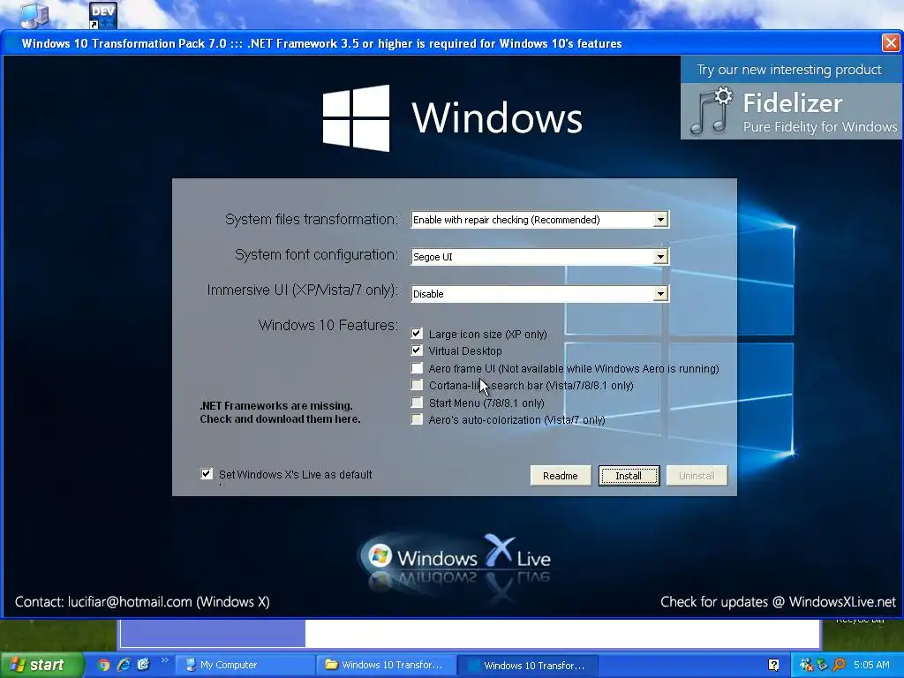
Task: Click the .NET Frameworks are missing link
Action: tap(280, 412)
